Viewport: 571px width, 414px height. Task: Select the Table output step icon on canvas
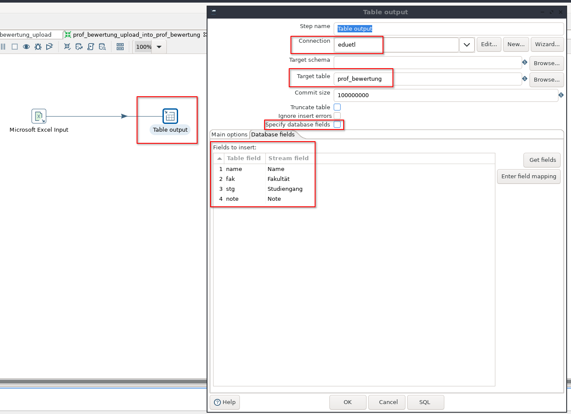[170, 116]
